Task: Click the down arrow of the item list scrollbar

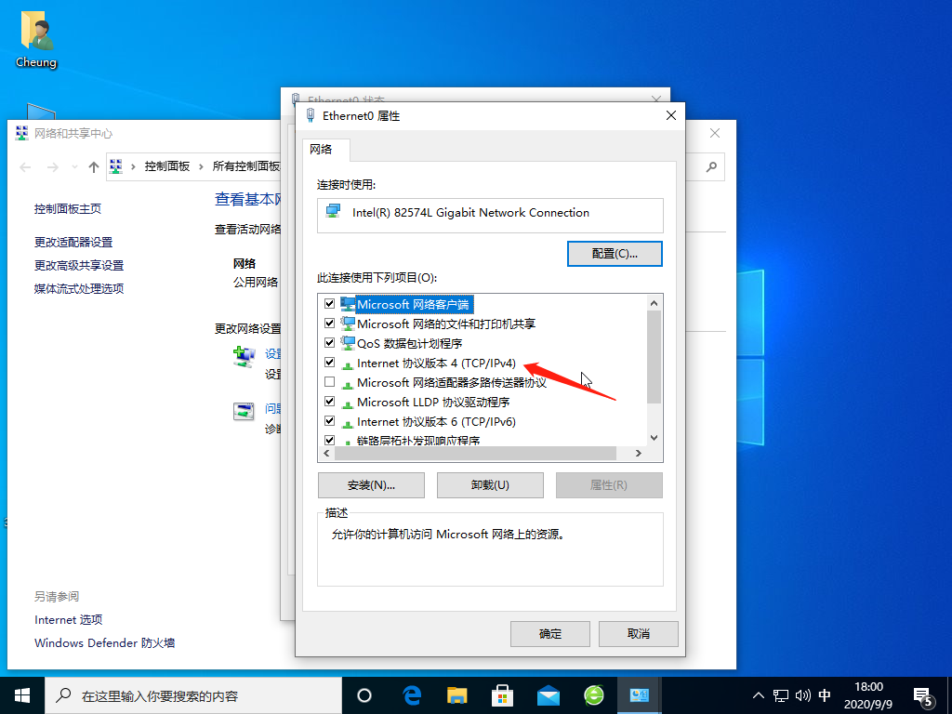Action: point(654,438)
